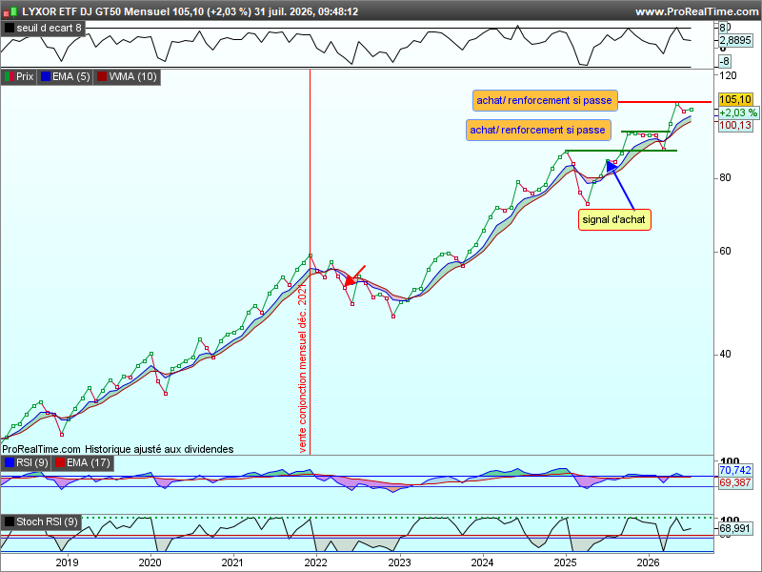
Task: Click the blue EMA (5) color swatch
Action: pyautogui.click(x=46, y=77)
